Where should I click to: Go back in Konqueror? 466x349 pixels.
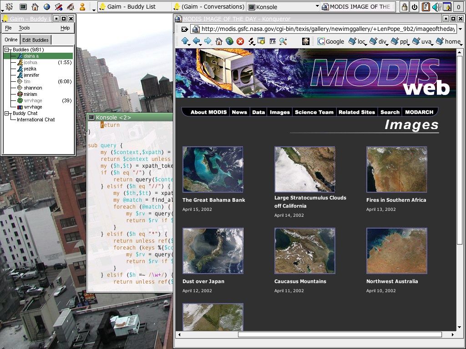tap(197, 41)
